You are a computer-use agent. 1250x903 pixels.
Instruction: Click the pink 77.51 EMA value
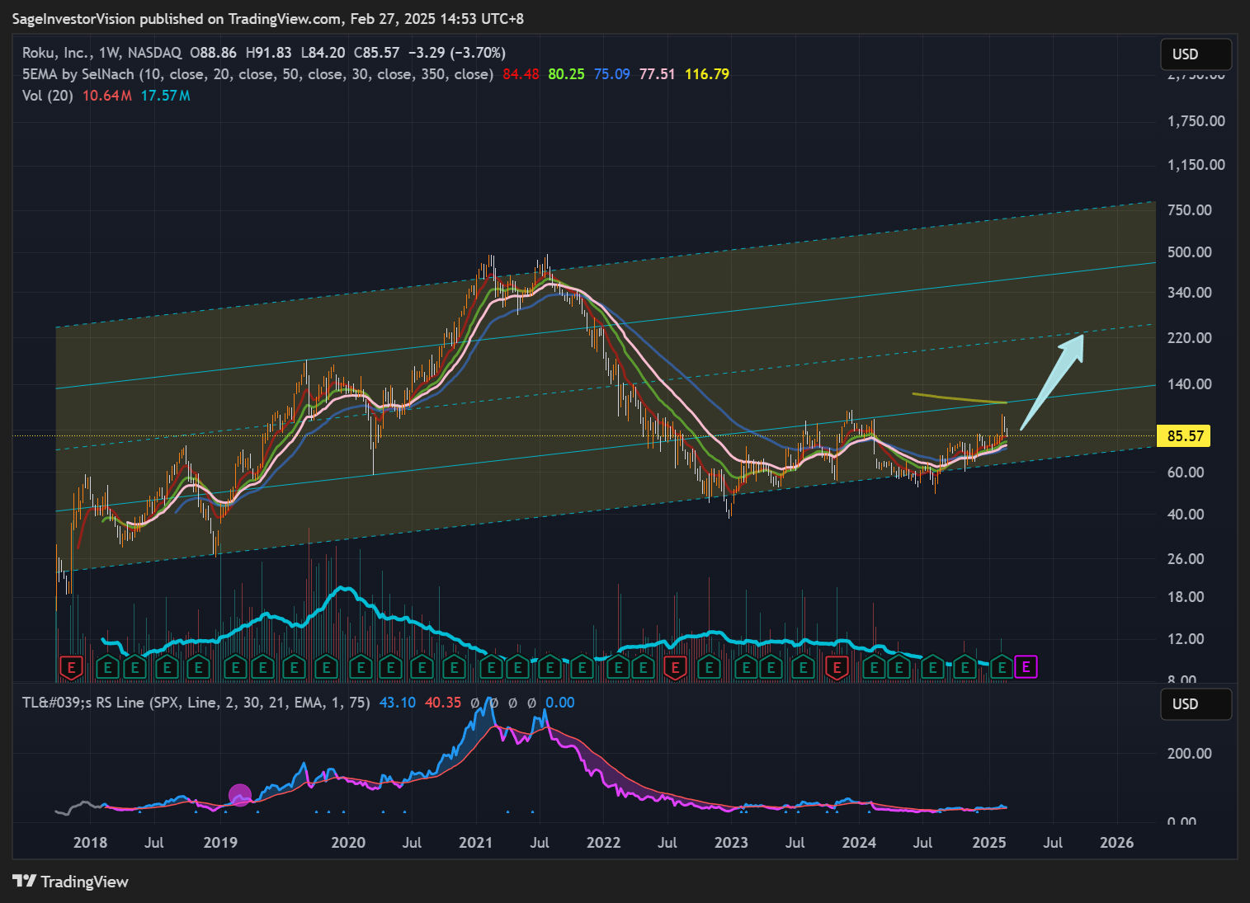coord(657,74)
